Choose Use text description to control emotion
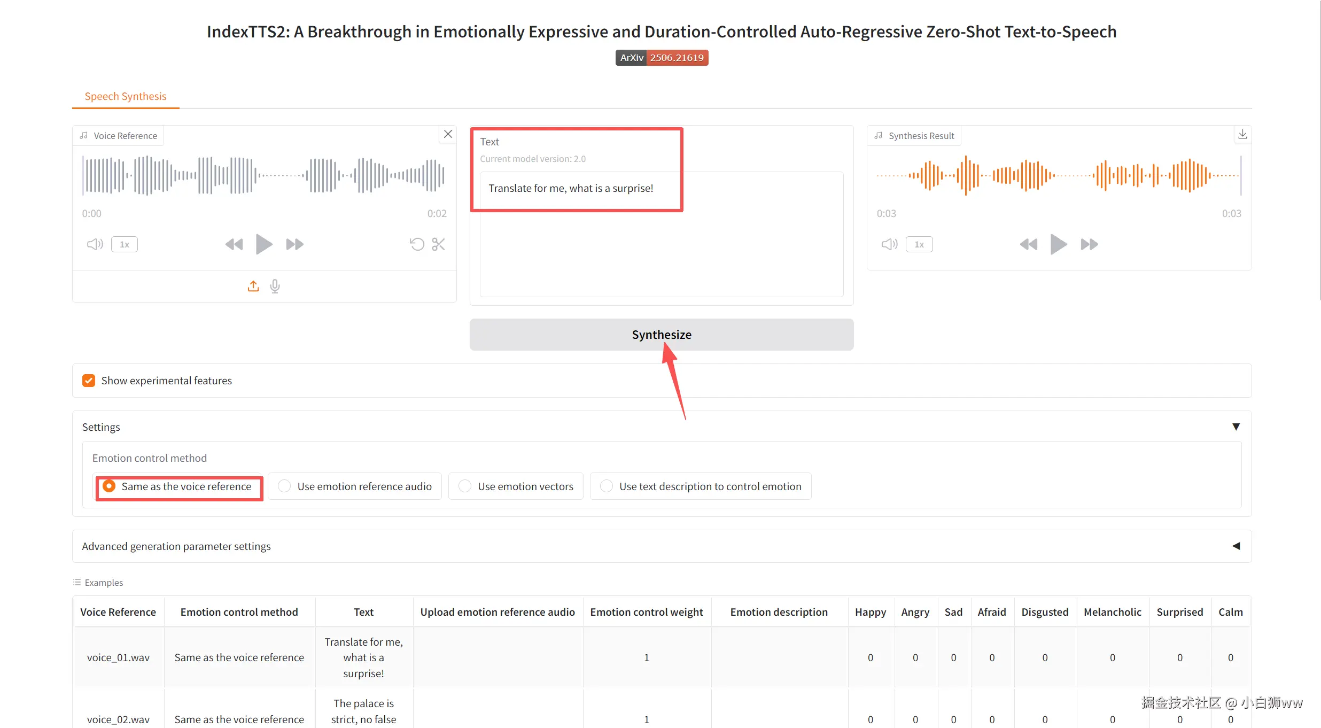The width and height of the screenshot is (1321, 728). pyautogui.click(x=607, y=486)
